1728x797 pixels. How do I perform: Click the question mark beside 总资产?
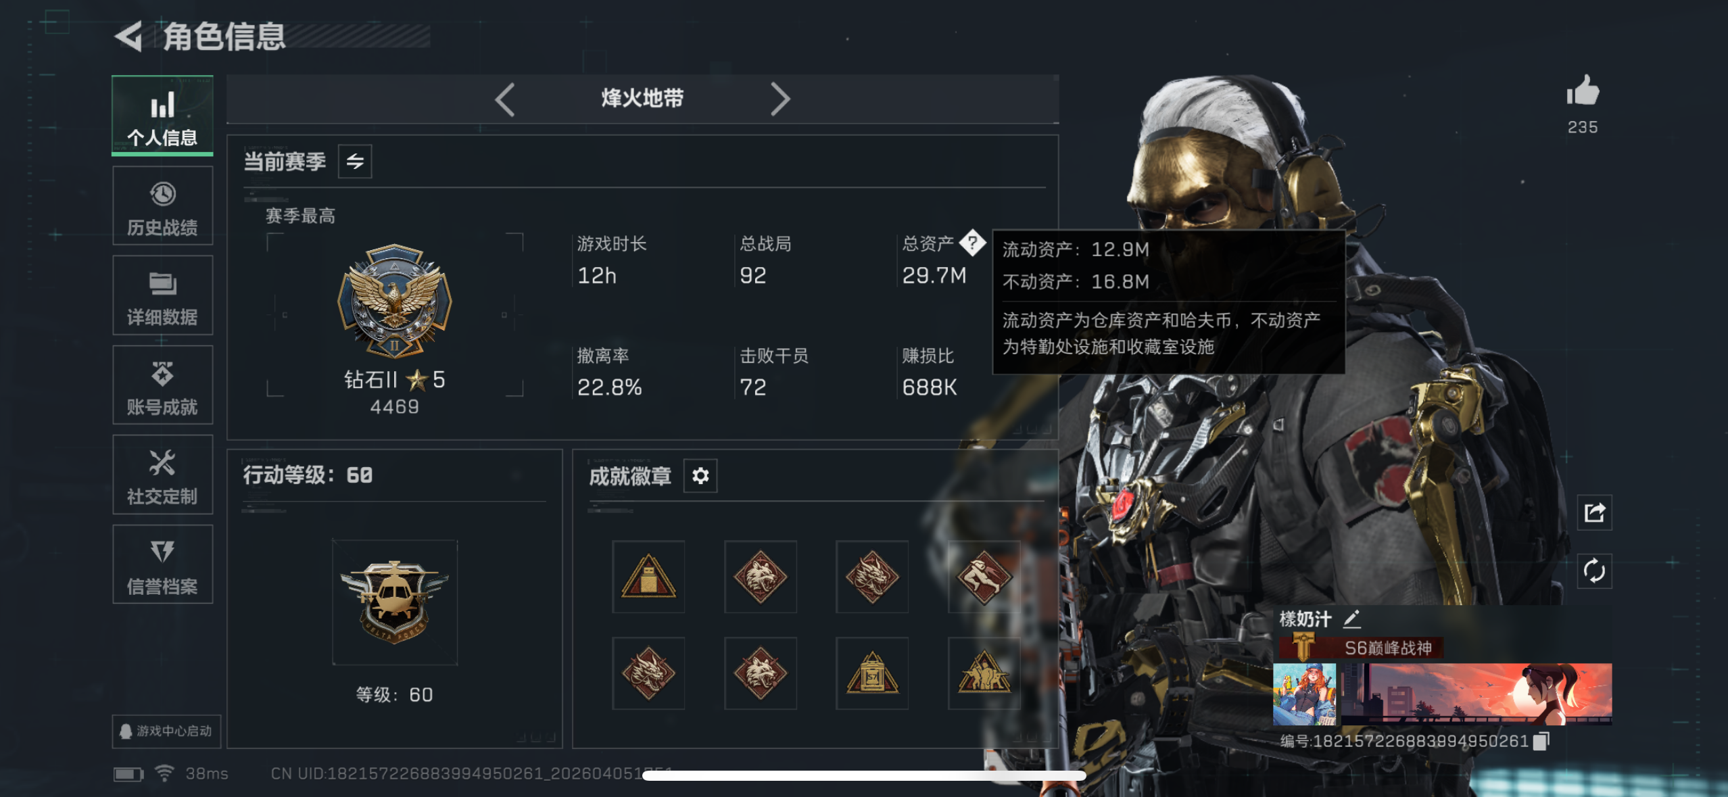972,243
